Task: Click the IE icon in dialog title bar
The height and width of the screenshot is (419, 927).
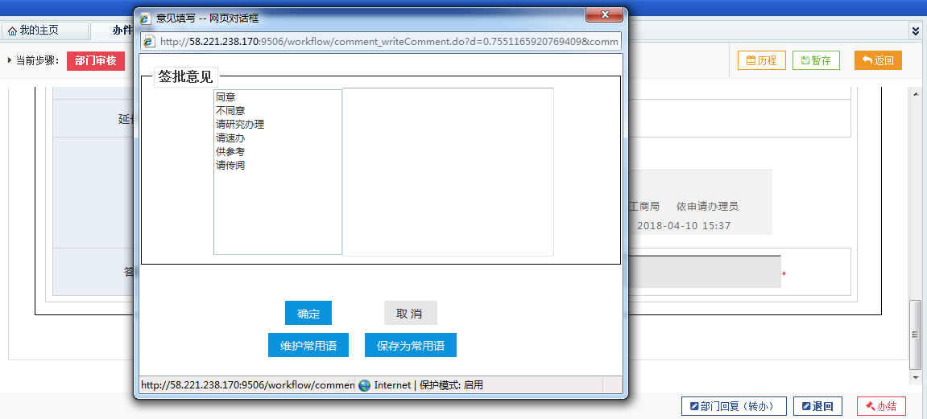Action: coord(145,18)
